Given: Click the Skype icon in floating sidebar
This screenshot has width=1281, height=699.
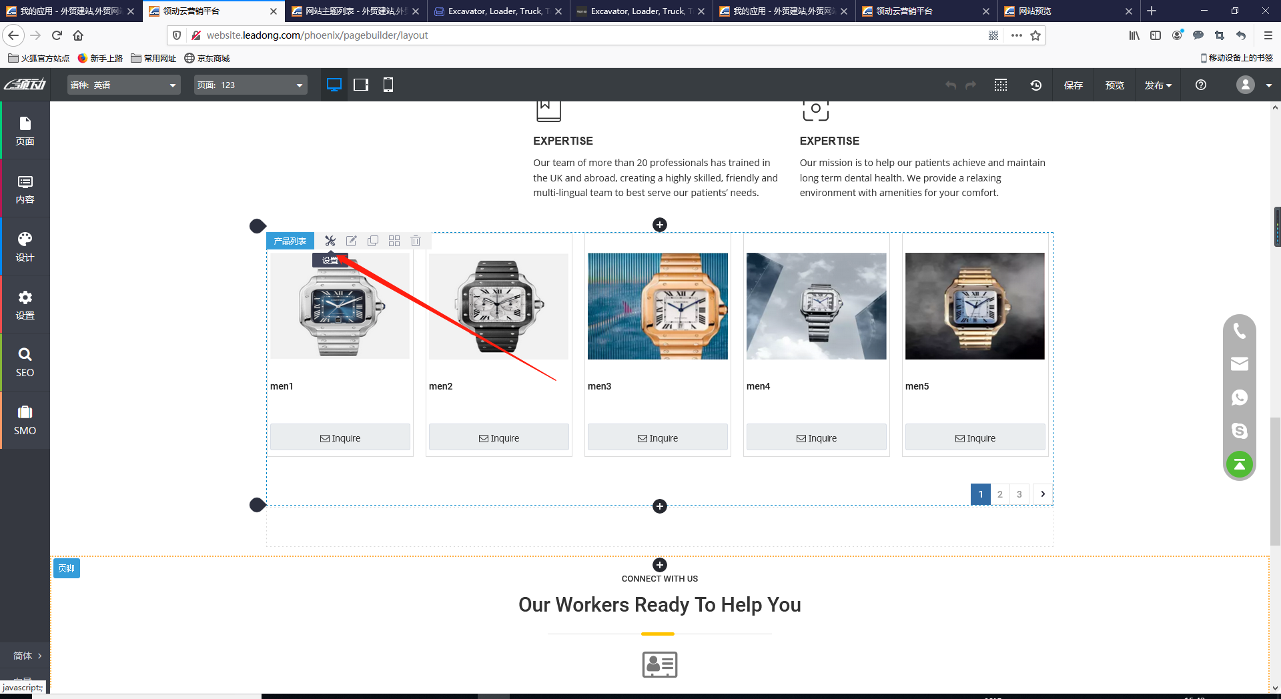Looking at the screenshot, I should 1239,431.
